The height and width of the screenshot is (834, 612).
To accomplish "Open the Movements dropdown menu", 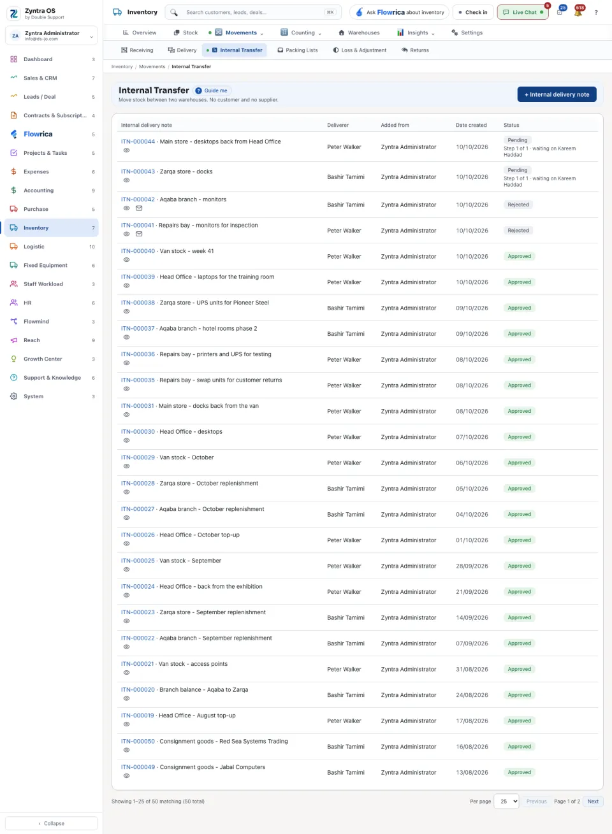I will [238, 32].
